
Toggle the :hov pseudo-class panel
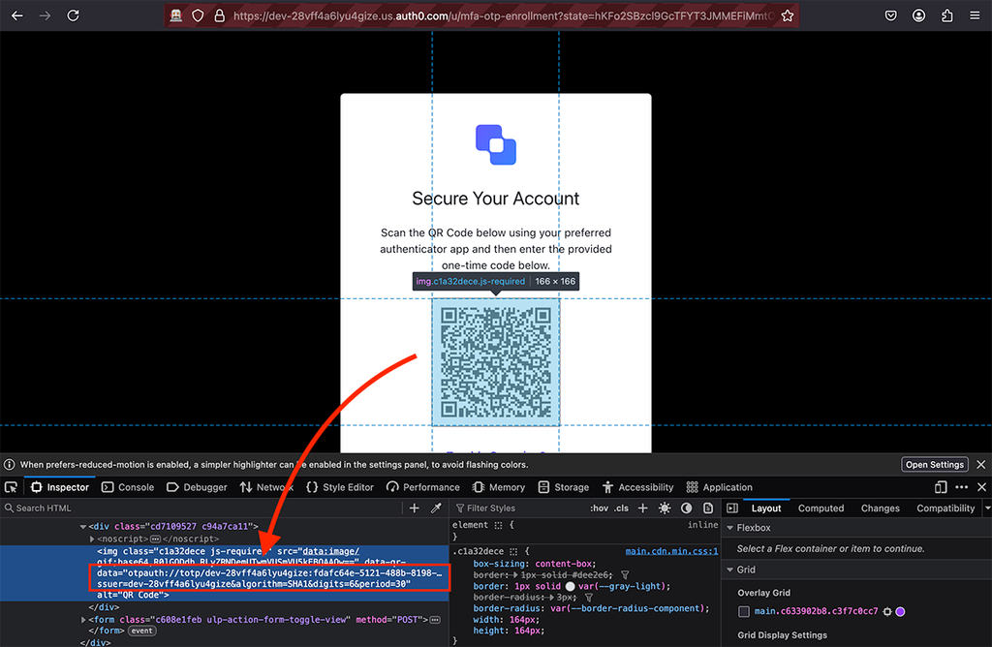click(599, 508)
